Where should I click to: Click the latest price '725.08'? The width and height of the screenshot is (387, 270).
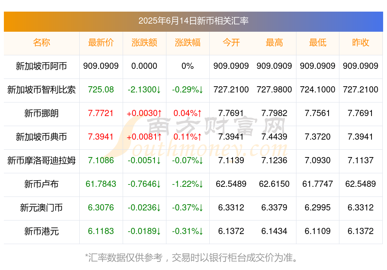point(101,89)
